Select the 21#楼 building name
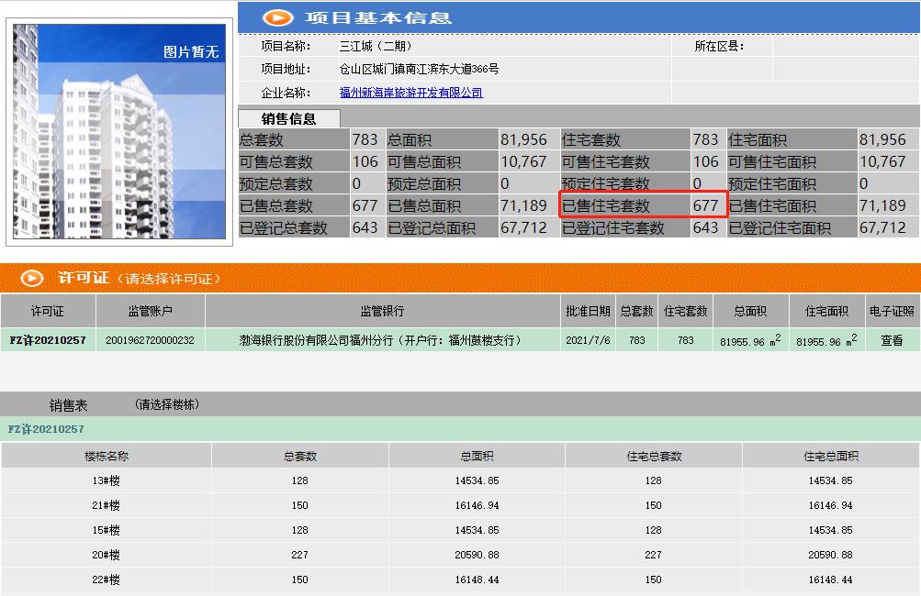Screen dimensions: 921x596 107,505
